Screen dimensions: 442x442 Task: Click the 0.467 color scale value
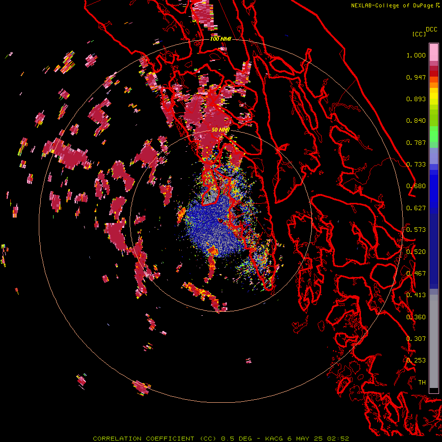(416, 274)
